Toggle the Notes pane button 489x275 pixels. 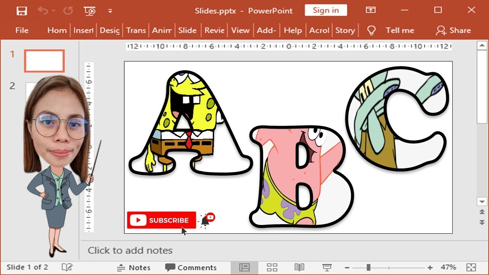134,267
